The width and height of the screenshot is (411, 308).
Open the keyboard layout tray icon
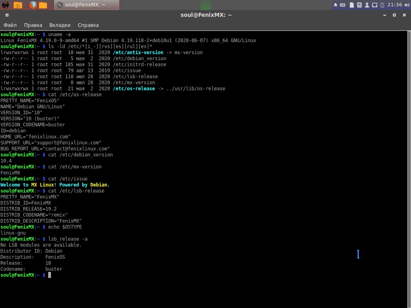tap(343, 5)
